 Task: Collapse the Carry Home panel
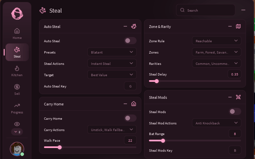point(125,104)
